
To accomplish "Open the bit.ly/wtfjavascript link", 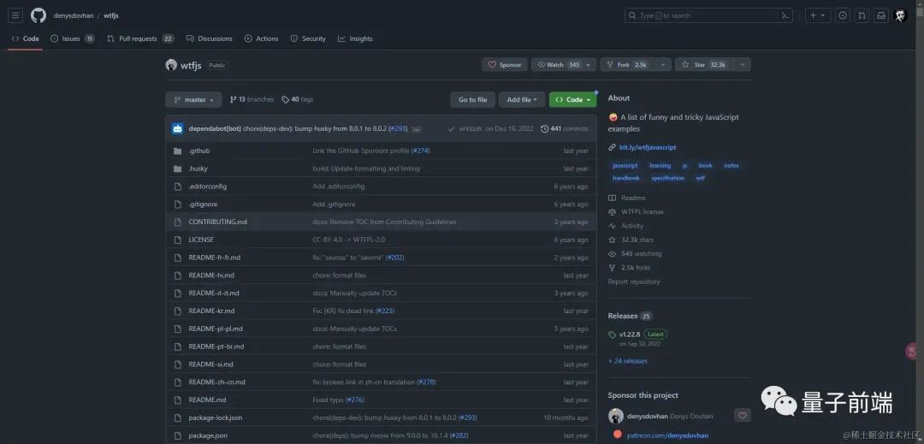I will coord(648,148).
